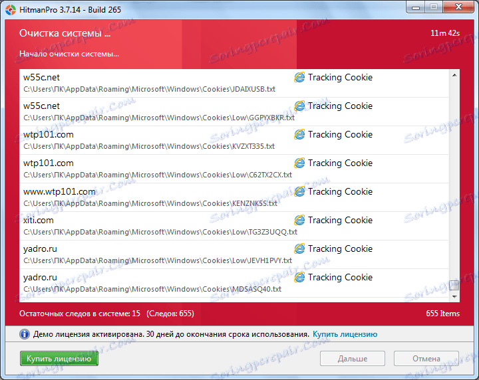479x380 pixels.
Task: Close the HitmanPro window
Action: [x=458, y=7]
